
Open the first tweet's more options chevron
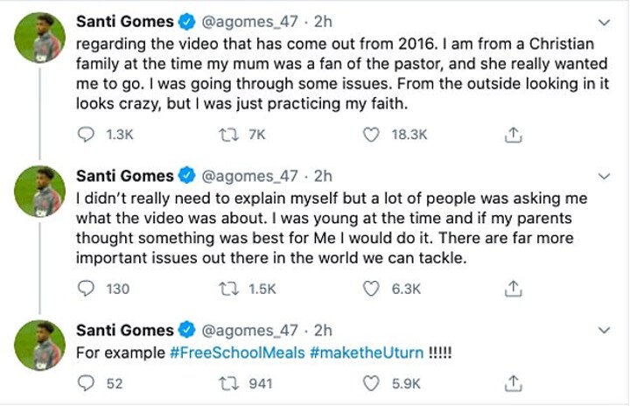pos(604,21)
